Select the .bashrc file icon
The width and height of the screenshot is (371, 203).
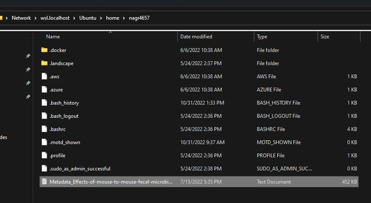(x=44, y=129)
